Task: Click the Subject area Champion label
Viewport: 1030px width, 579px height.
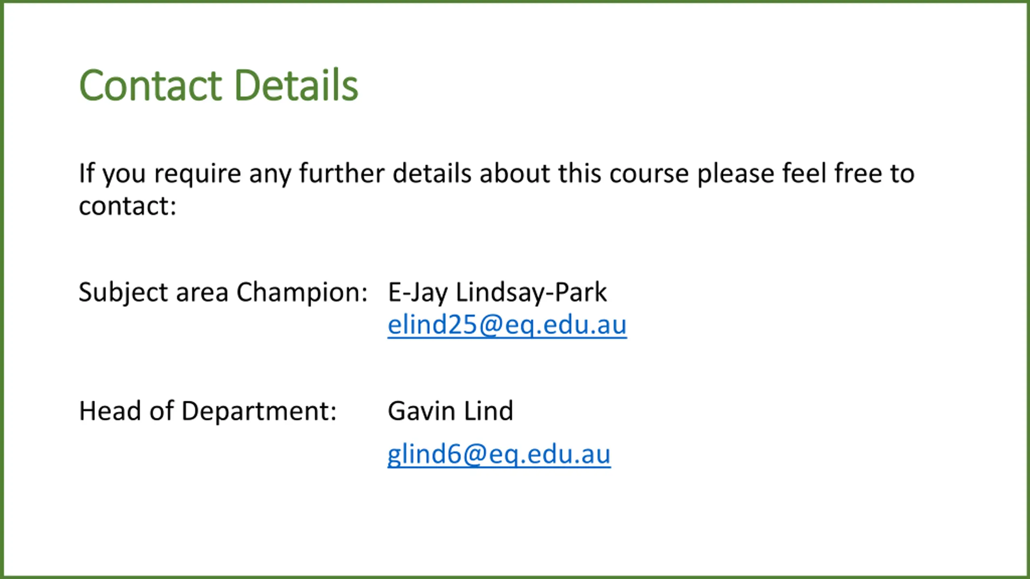Action: pos(223,292)
